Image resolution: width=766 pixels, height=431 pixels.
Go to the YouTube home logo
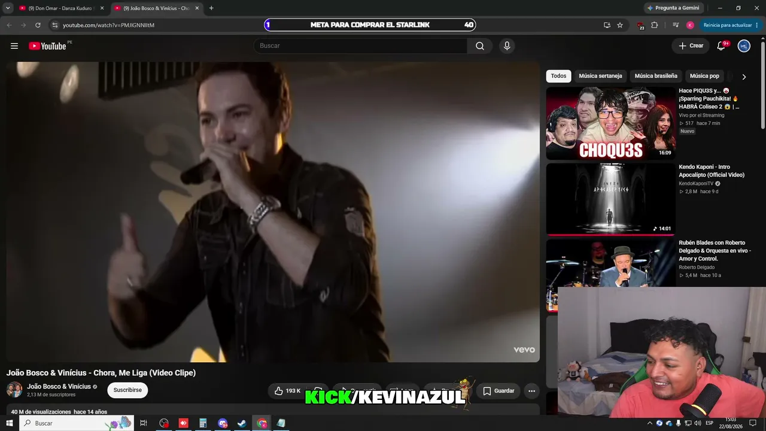tap(47, 46)
